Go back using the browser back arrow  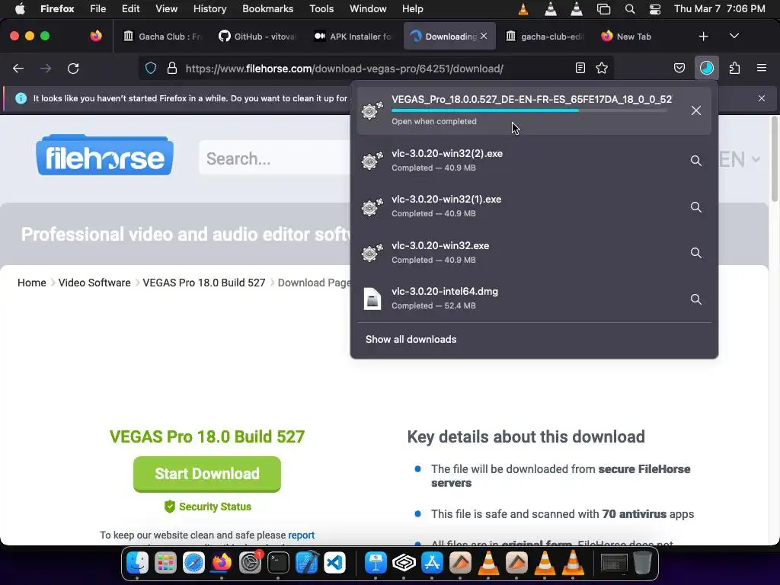tap(18, 68)
